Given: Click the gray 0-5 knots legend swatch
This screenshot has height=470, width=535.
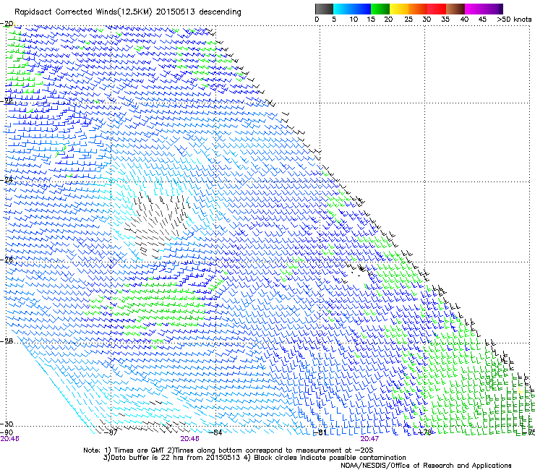Looking at the screenshot, I should (324, 9).
